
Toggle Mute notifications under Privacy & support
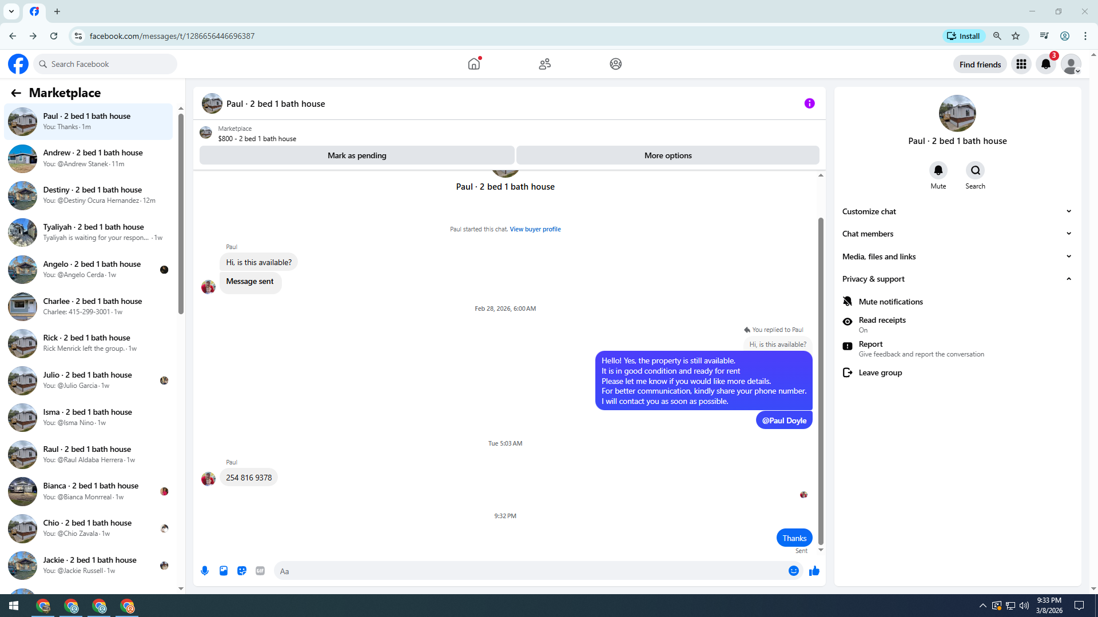890,302
